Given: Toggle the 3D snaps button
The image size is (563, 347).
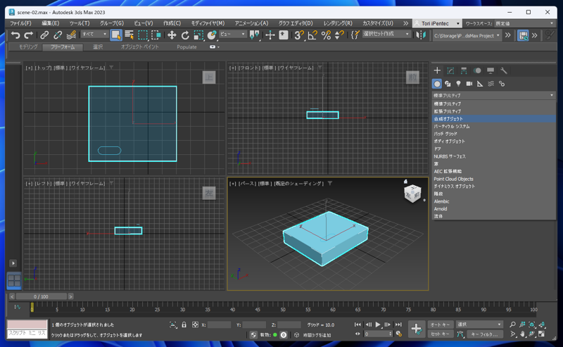Looking at the screenshot, I should click(298, 35).
